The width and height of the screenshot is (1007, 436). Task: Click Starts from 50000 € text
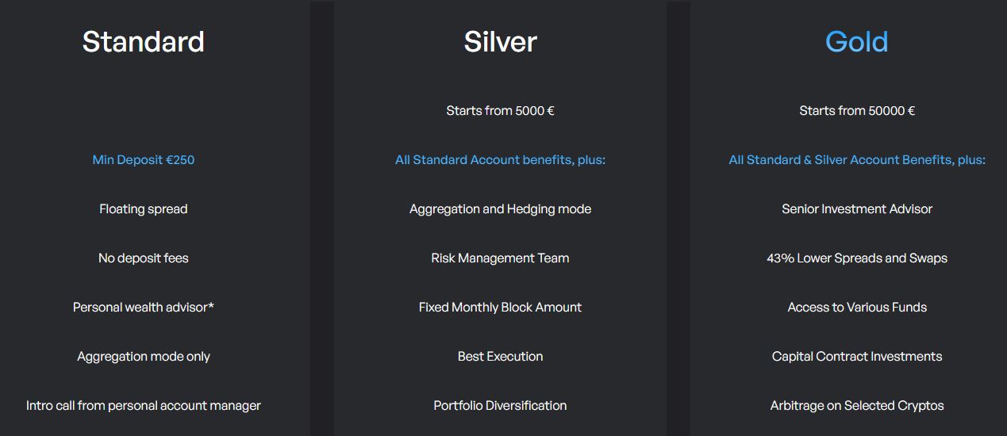856,110
